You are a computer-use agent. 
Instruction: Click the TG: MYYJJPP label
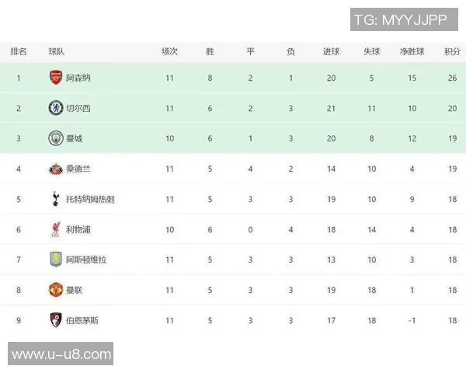point(400,19)
